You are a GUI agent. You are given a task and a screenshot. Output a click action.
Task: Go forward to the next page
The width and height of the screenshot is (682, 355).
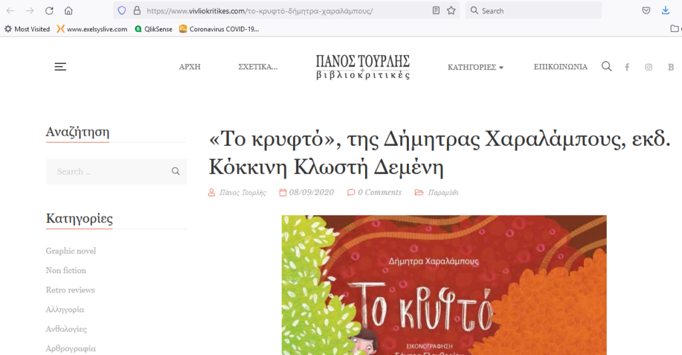coord(29,11)
